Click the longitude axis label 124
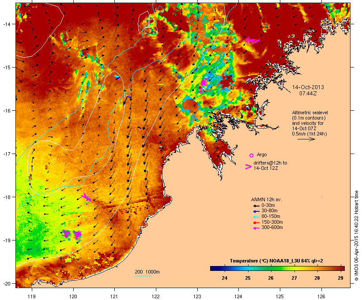Viewport: 362px width, 300px height. pyautogui.click(x=238, y=296)
